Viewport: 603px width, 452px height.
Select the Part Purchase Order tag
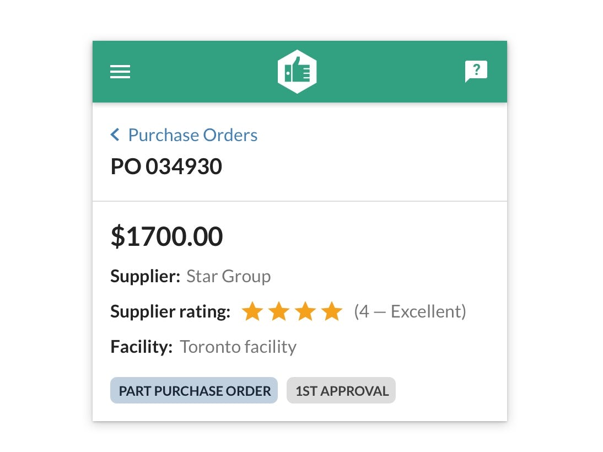194,391
